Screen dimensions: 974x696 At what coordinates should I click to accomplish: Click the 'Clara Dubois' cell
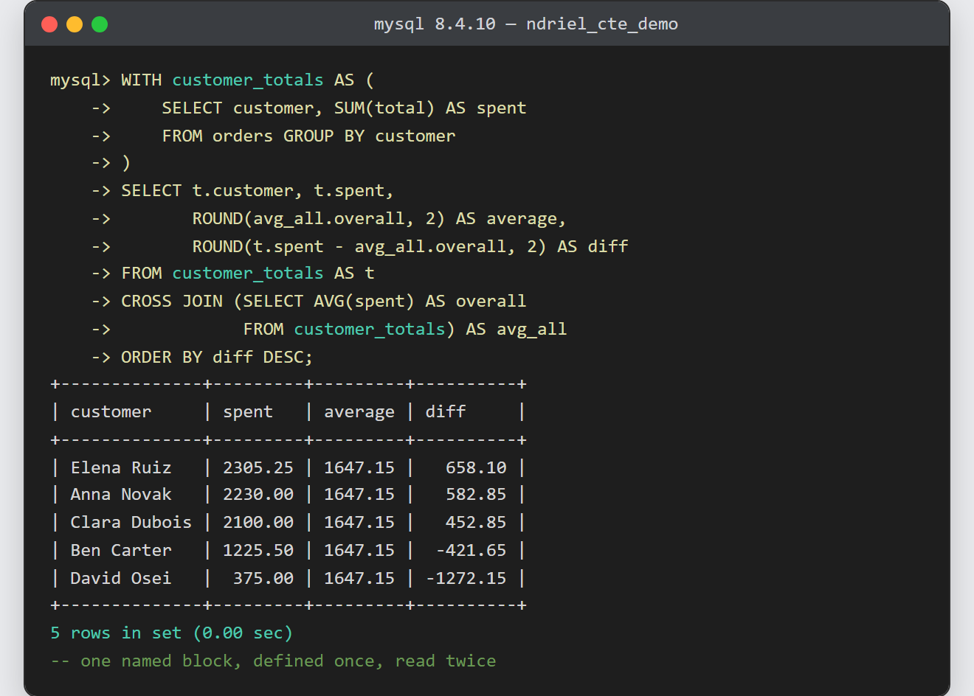pos(131,522)
